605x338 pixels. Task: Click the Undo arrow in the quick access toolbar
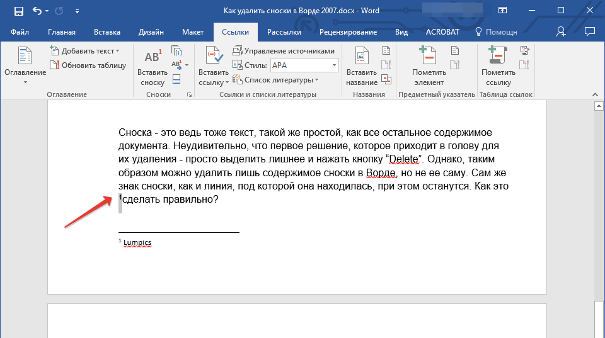coord(37,11)
